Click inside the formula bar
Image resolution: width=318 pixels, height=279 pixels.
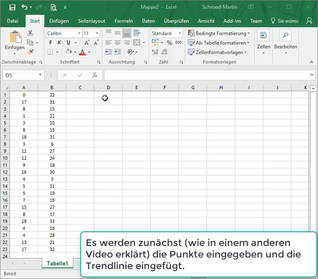click(x=207, y=75)
